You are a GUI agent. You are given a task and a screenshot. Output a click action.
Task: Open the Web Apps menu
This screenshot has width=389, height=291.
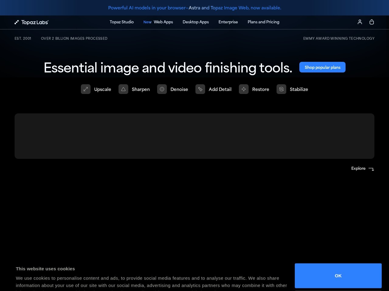click(x=163, y=22)
